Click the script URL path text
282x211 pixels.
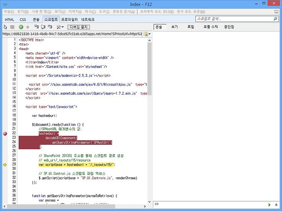click(72, 34)
